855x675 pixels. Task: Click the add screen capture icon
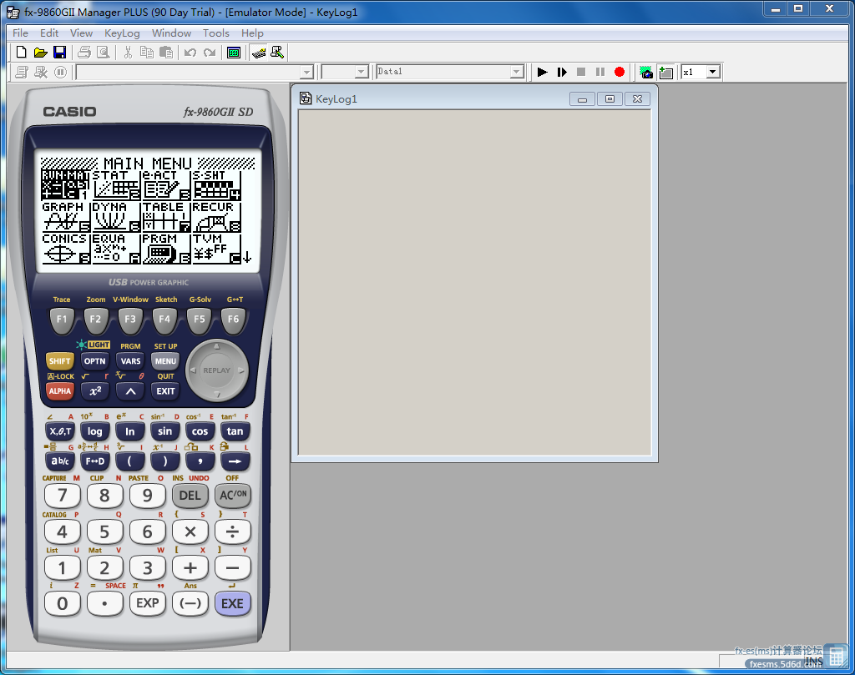[x=665, y=72]
